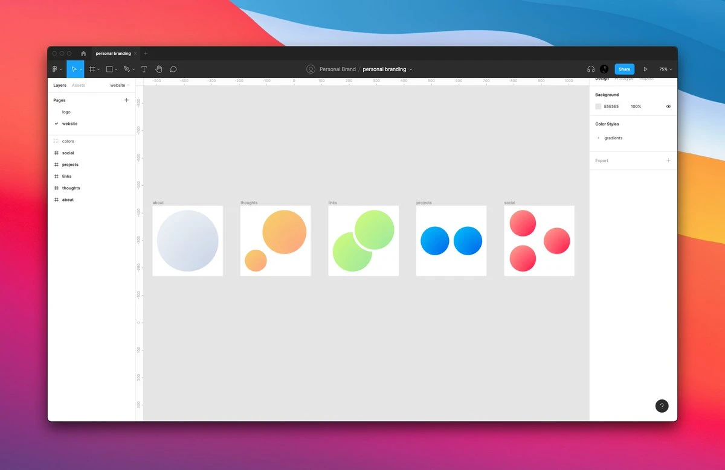The image size is (725, 470).
Task: Select the Frame tool
Action: coord(92,69)
